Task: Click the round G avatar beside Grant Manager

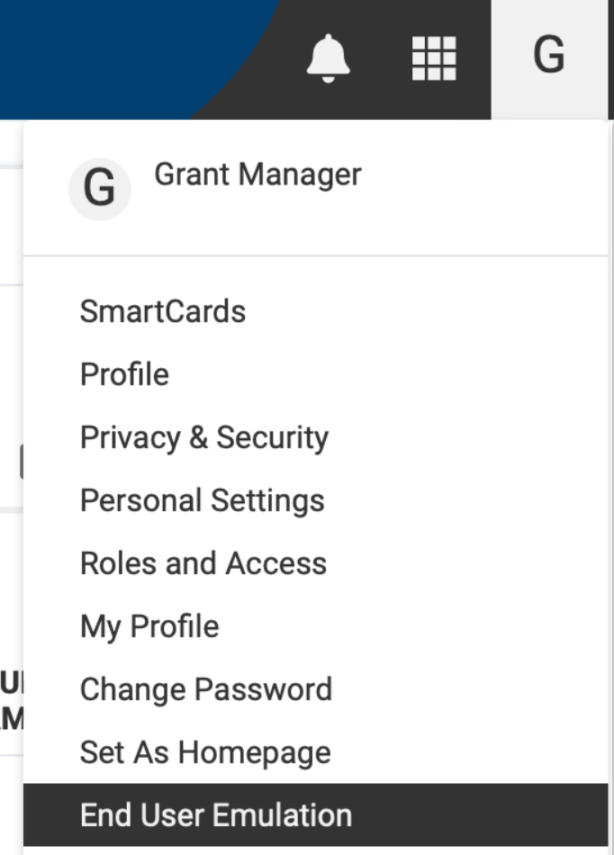Action: [99, 189]
